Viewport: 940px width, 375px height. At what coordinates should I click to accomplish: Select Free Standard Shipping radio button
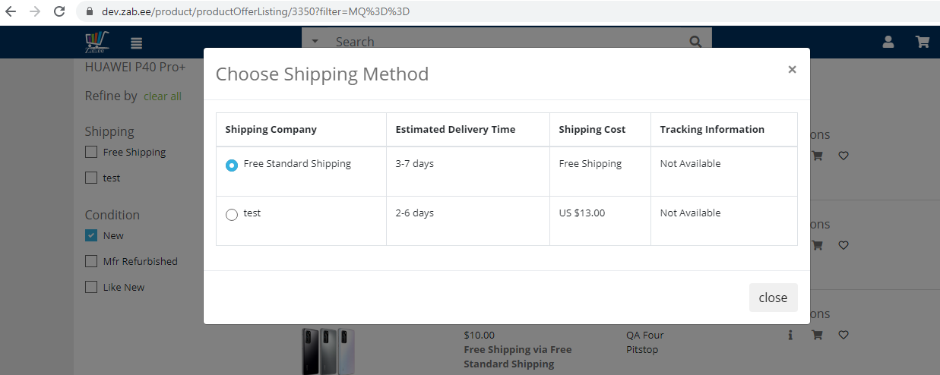click(x=232, y=165)
